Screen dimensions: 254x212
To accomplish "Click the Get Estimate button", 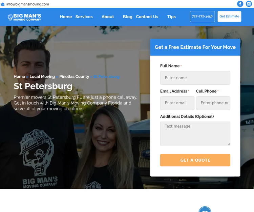I will pos(229,17).
